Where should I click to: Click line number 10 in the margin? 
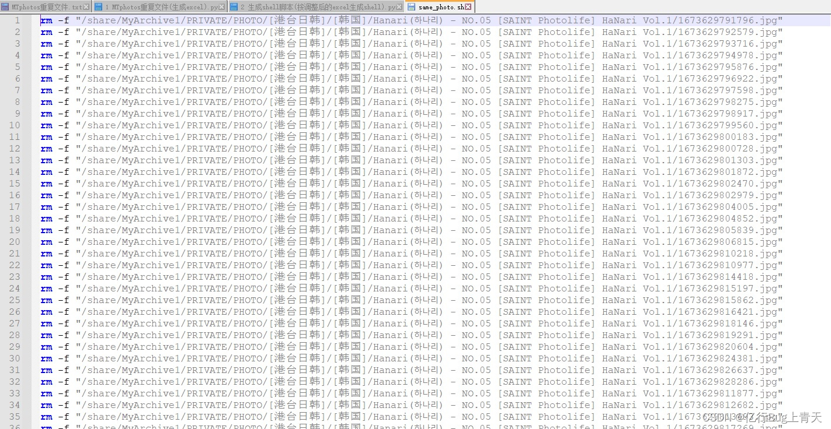[x=15, y=125]
